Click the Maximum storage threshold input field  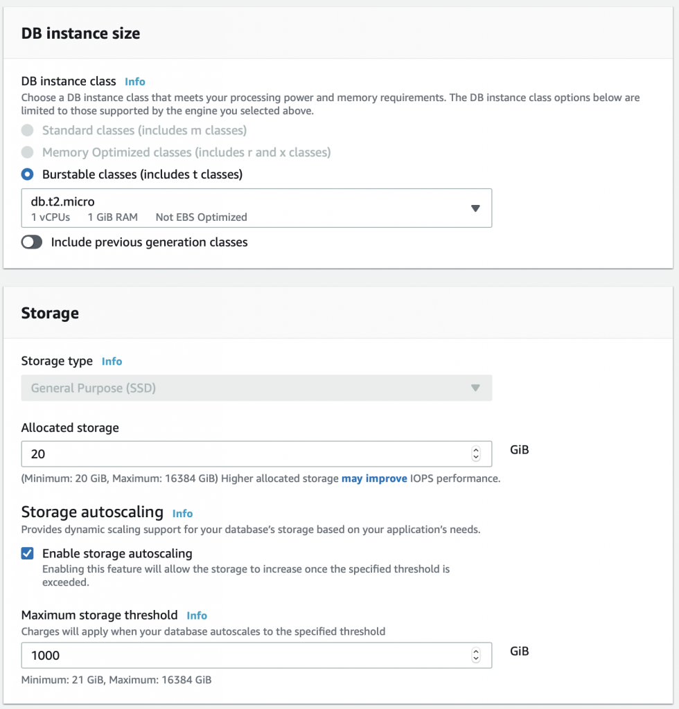(x=256, y=655)
